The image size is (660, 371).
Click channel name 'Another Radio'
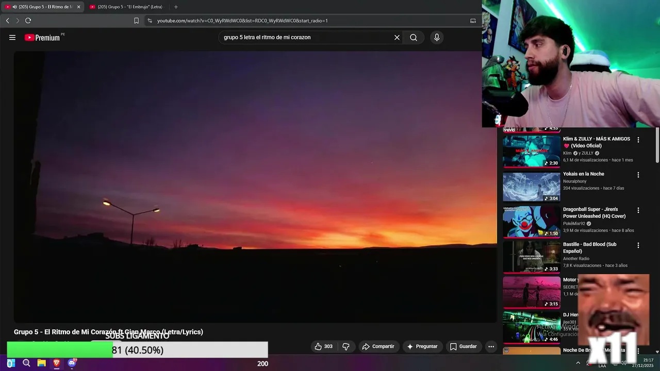click(x=576, y=259)
